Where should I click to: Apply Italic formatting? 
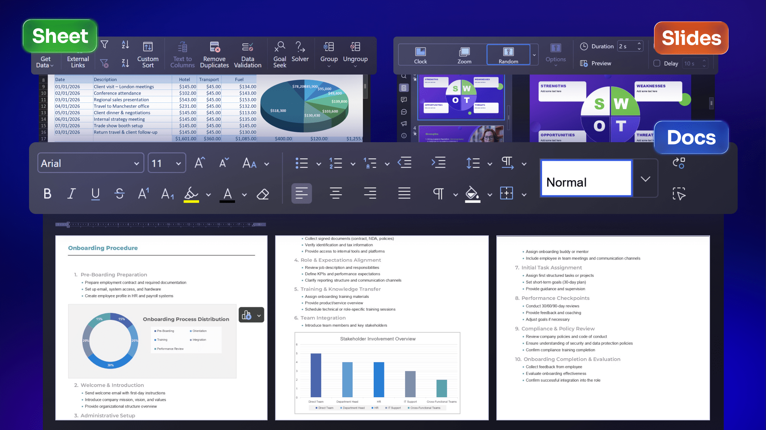click(x=72, y=194)
